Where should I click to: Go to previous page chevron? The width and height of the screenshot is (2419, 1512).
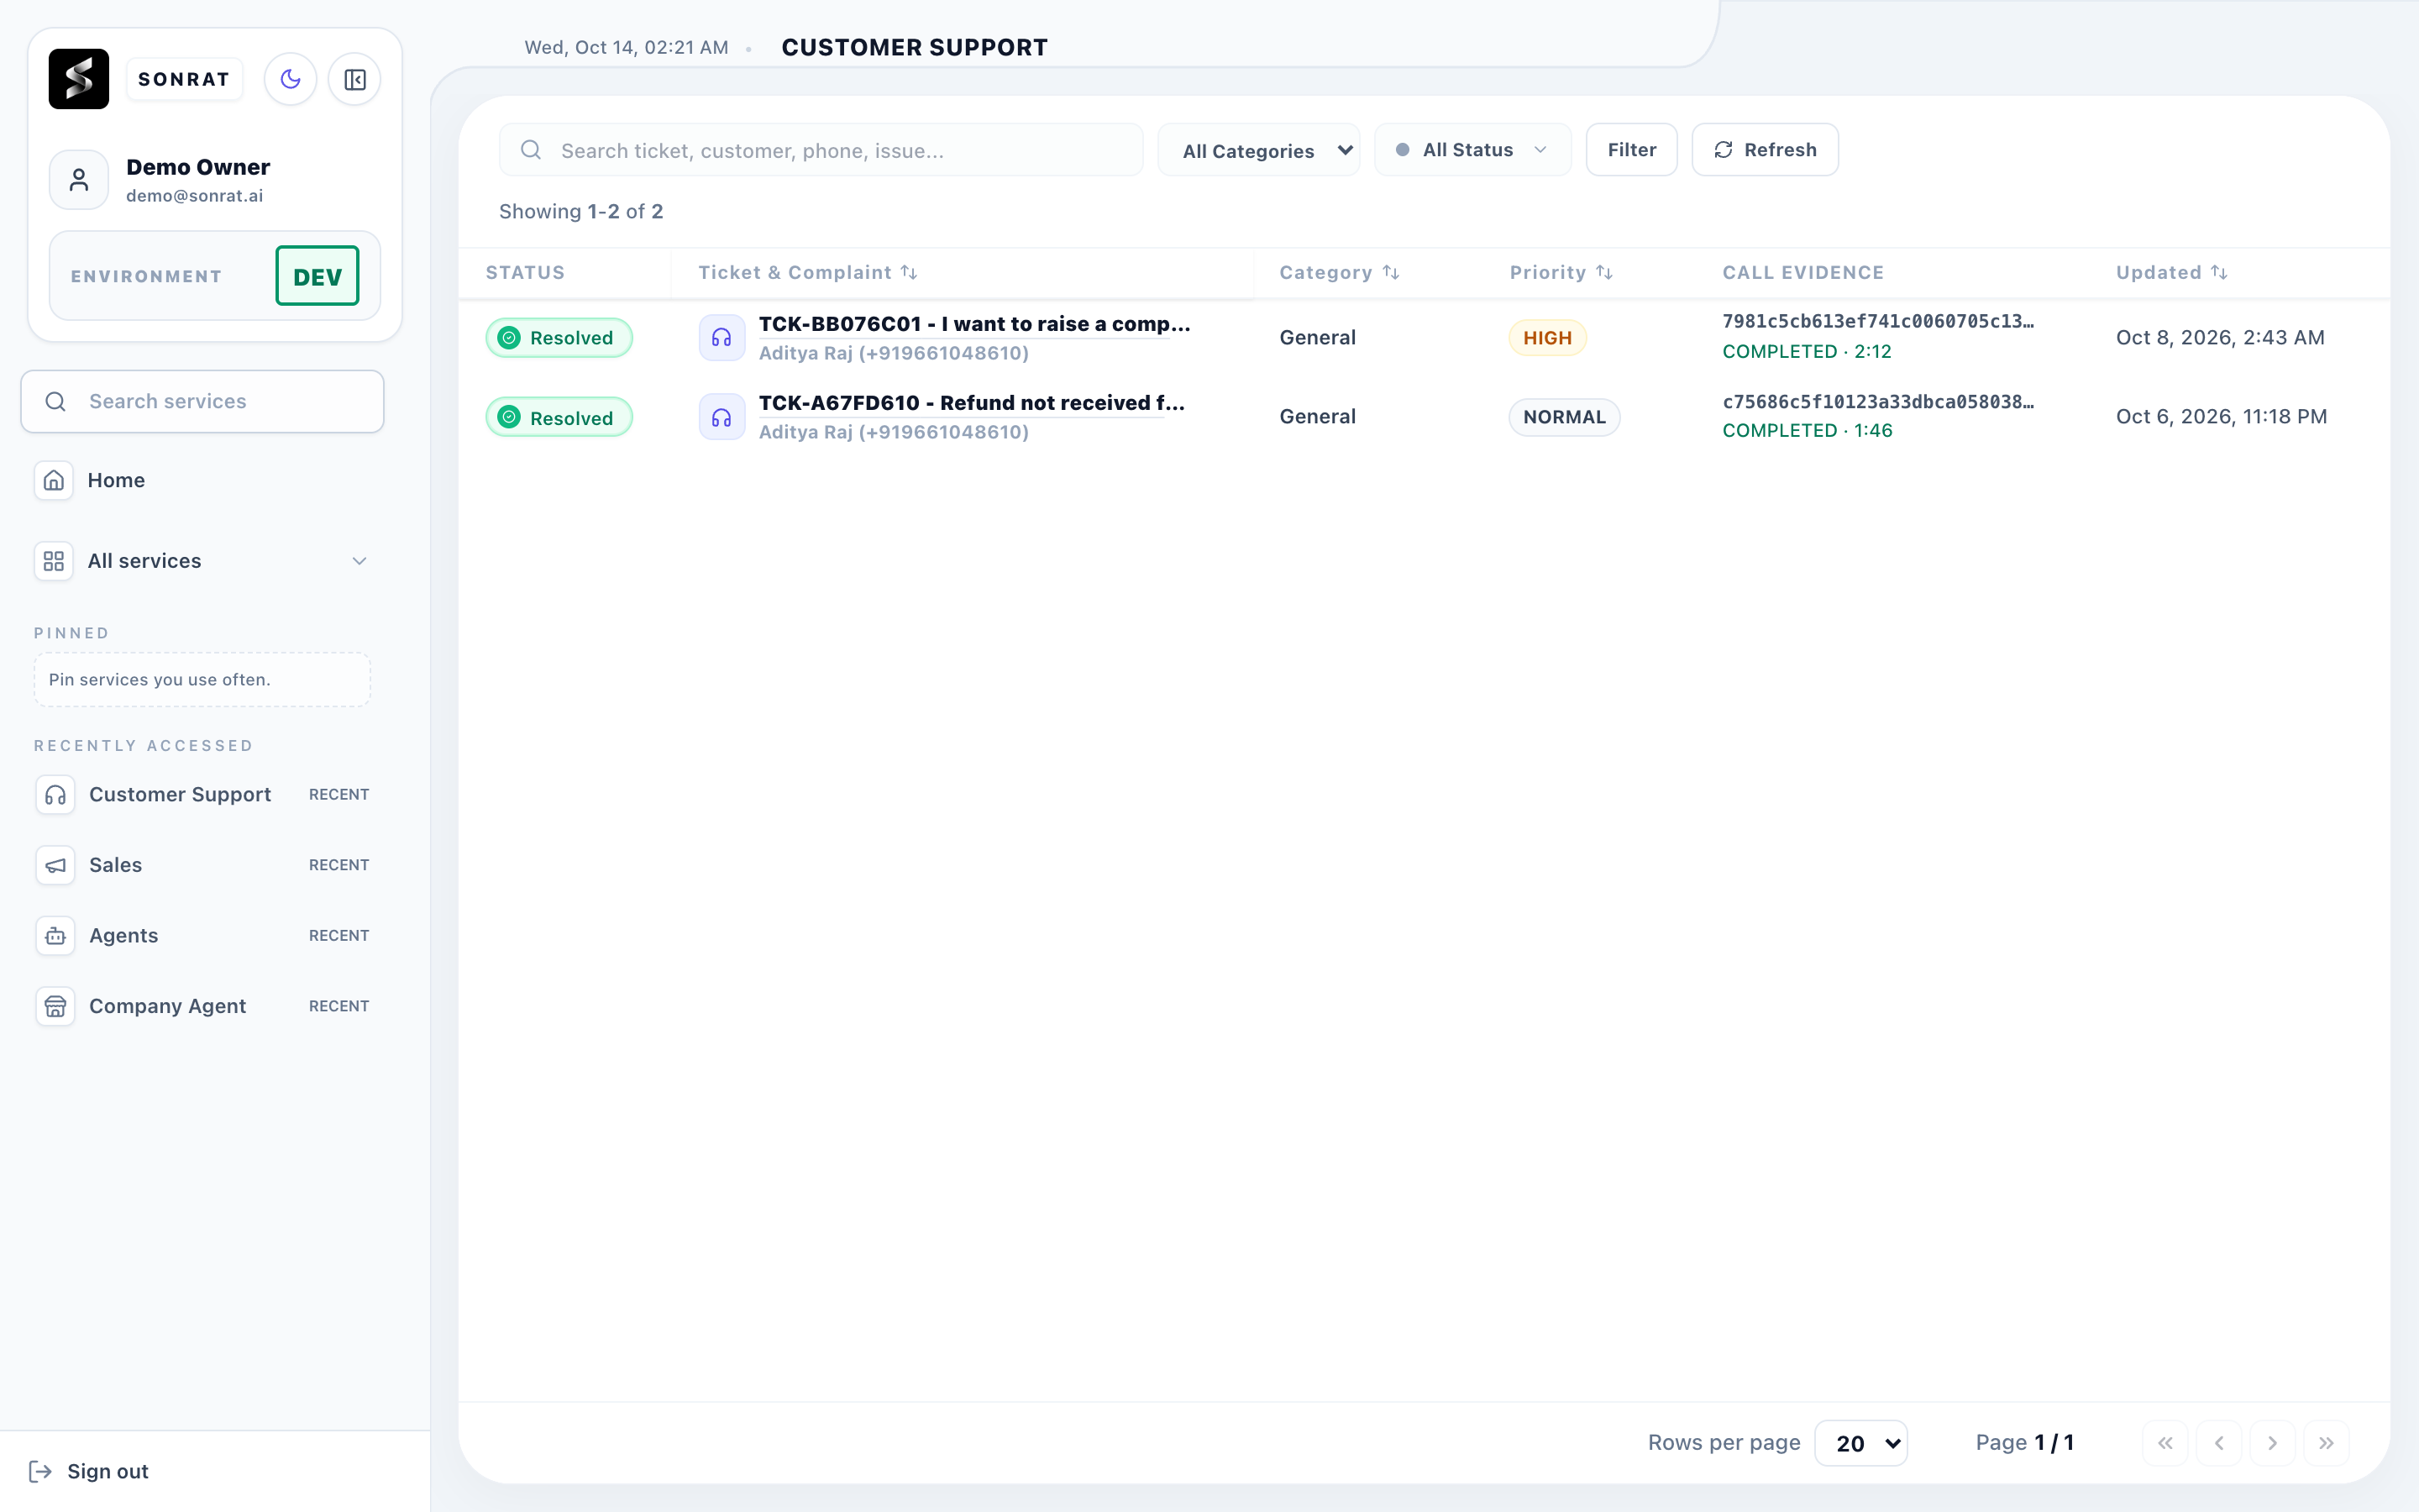pyautogui.click(x=2219, y=1443)
